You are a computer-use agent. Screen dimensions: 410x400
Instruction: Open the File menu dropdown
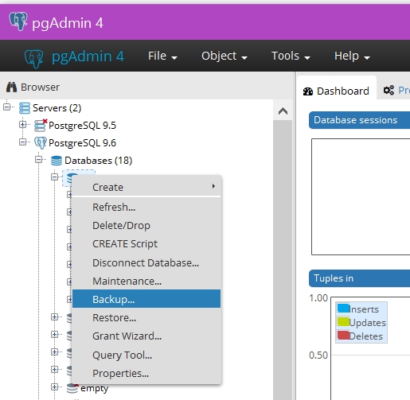(x=162, y=56)
